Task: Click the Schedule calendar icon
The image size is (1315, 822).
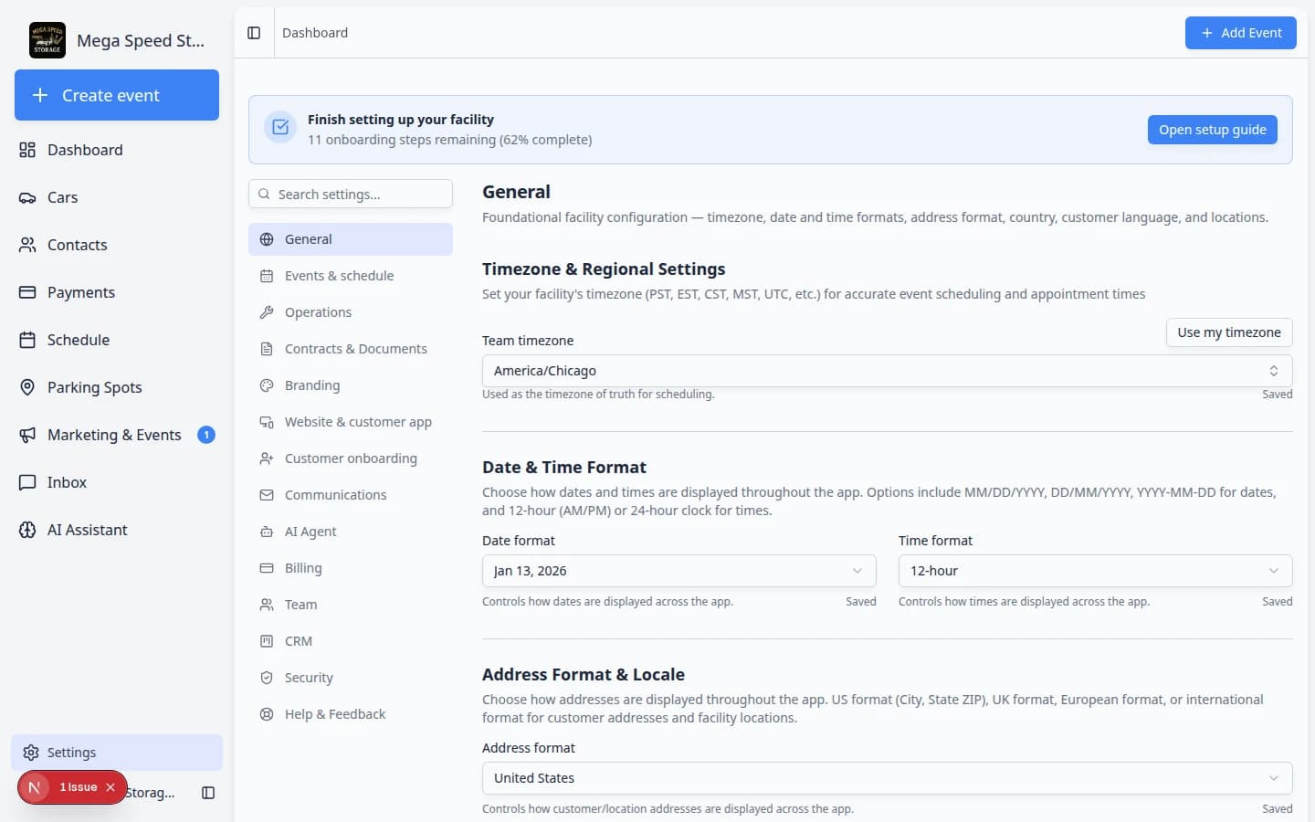Action: [27, 340]
